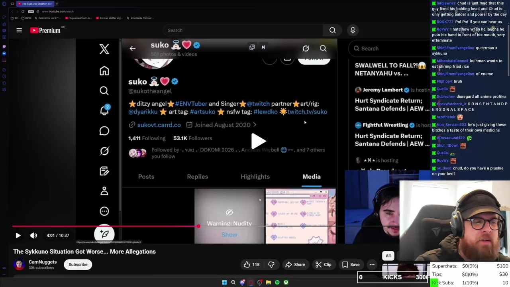Open Spotify from the taskbar
The width and height of the screenshot is (510, 287).
277,282
